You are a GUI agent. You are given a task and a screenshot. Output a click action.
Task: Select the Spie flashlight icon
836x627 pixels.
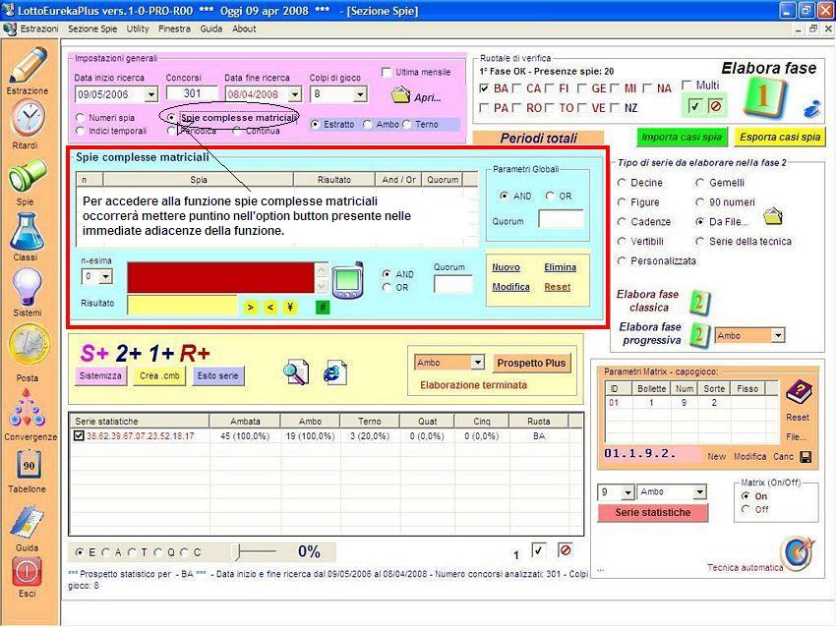27,177
